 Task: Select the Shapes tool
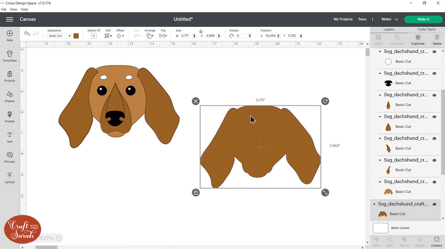[10, 97]
